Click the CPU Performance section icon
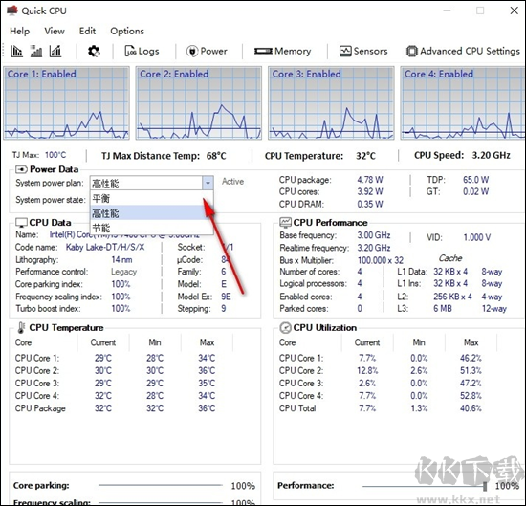 point(286,222)
